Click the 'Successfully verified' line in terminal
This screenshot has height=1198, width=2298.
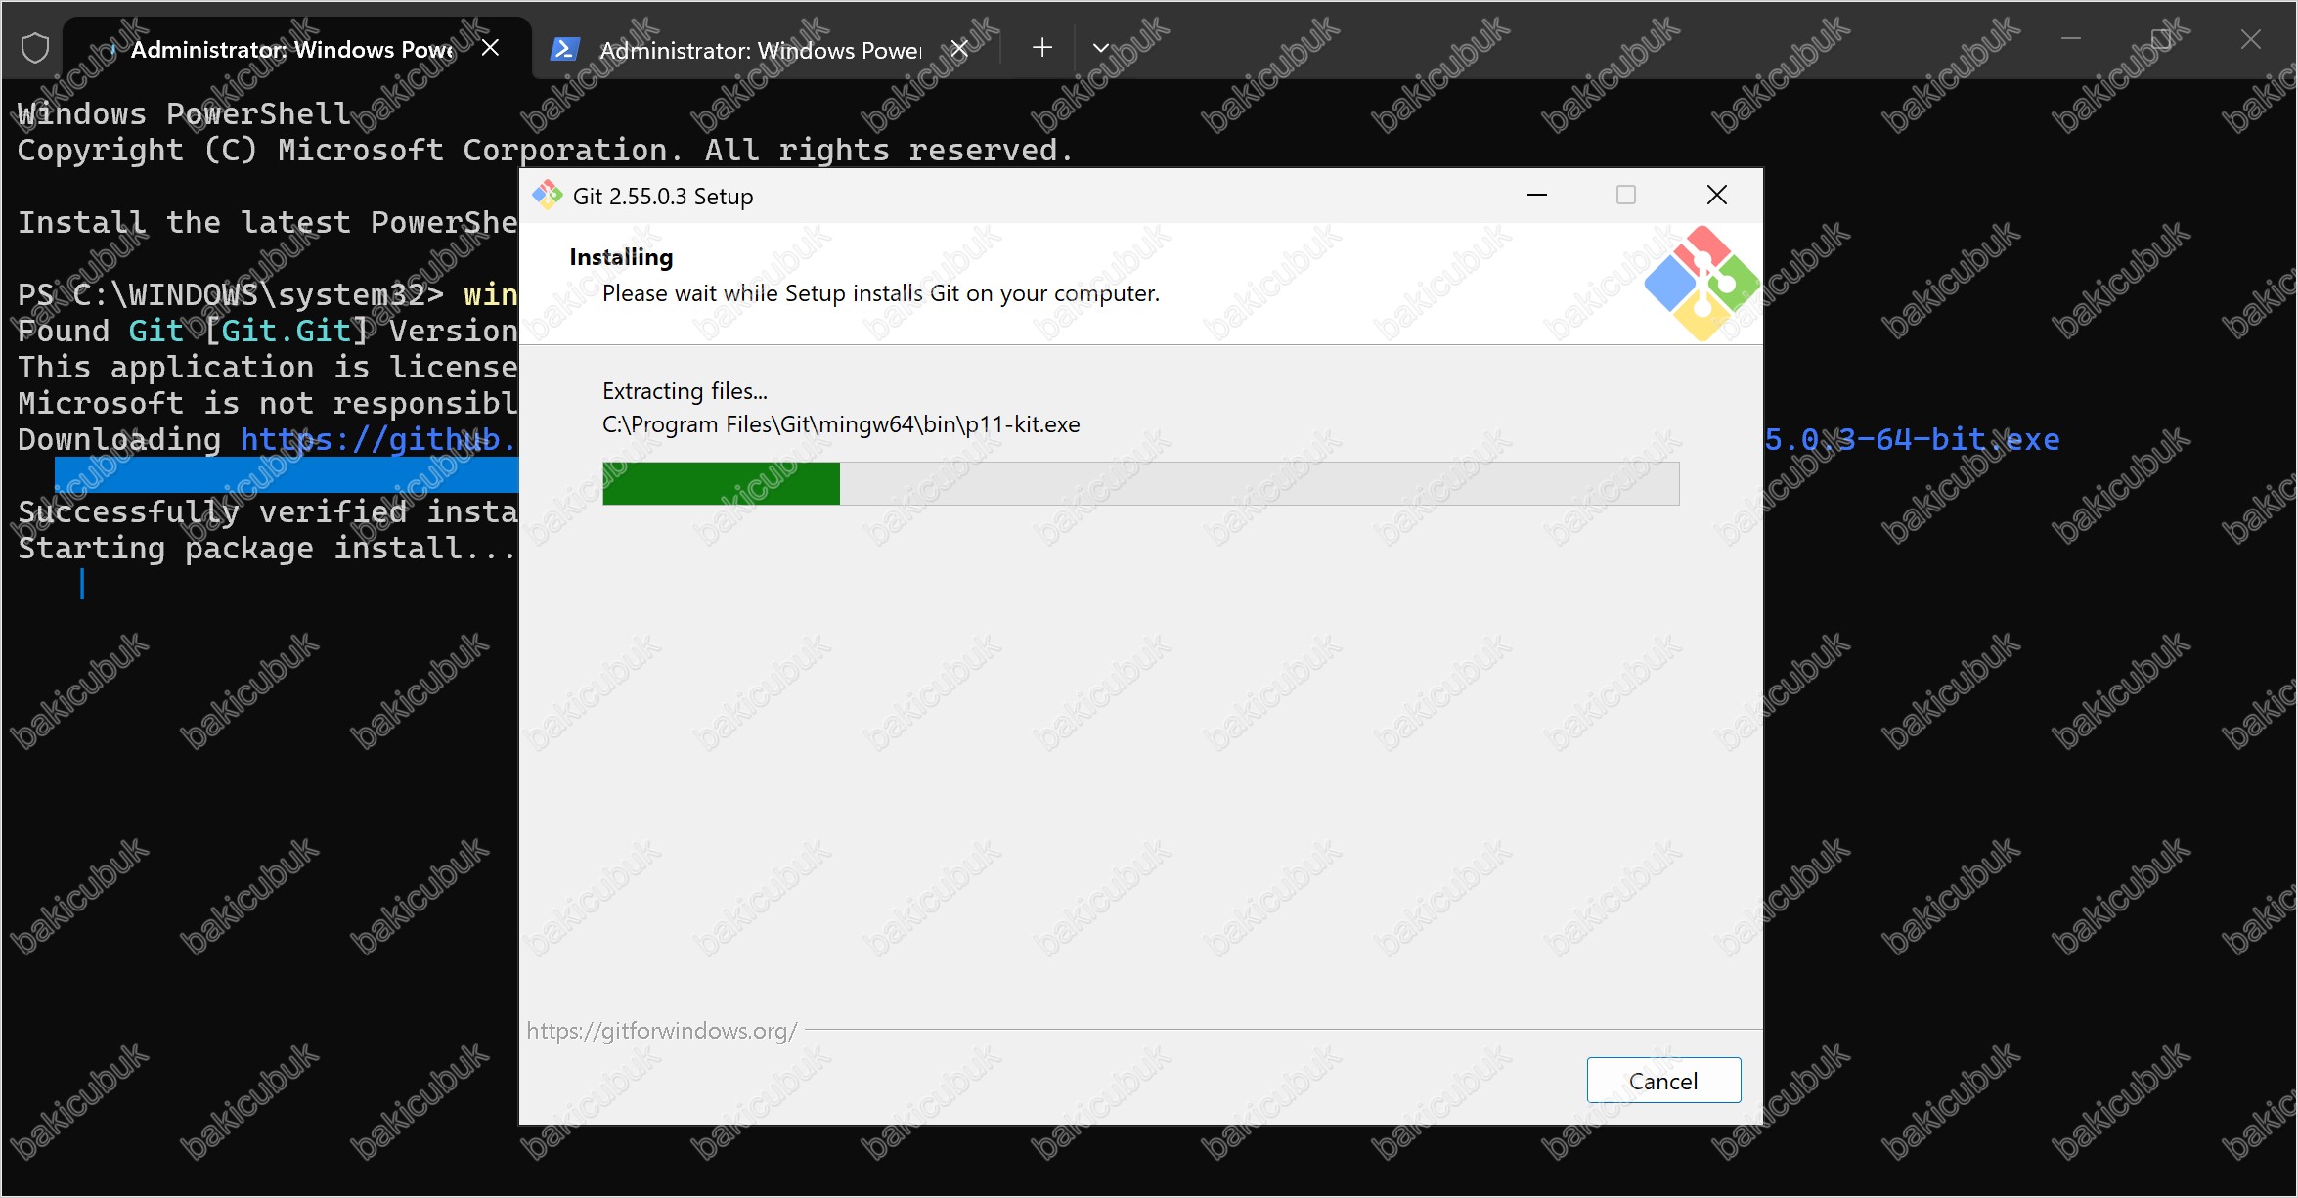point(268,512)
